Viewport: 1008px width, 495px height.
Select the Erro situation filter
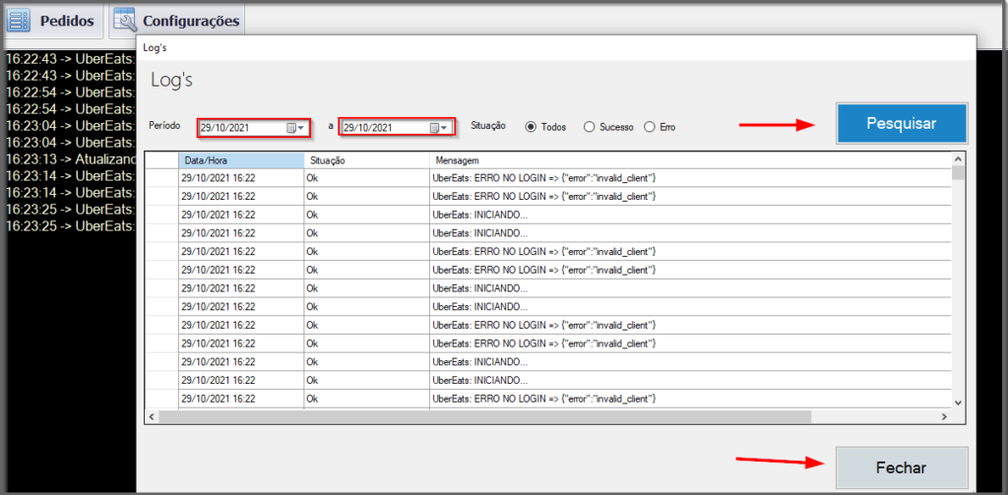click(649, 127)
